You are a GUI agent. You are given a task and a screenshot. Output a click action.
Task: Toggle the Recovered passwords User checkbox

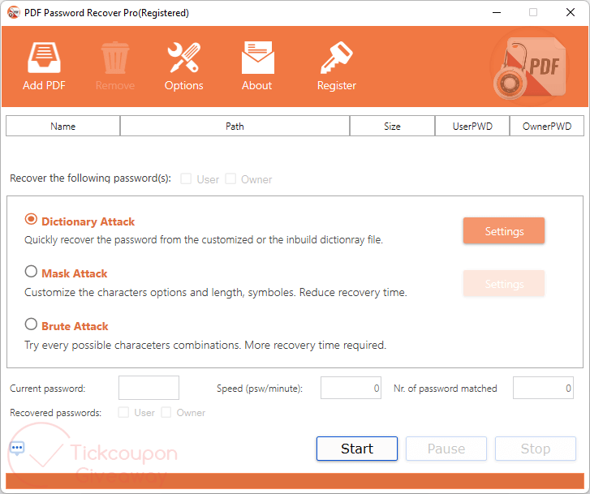click(123, 412)
